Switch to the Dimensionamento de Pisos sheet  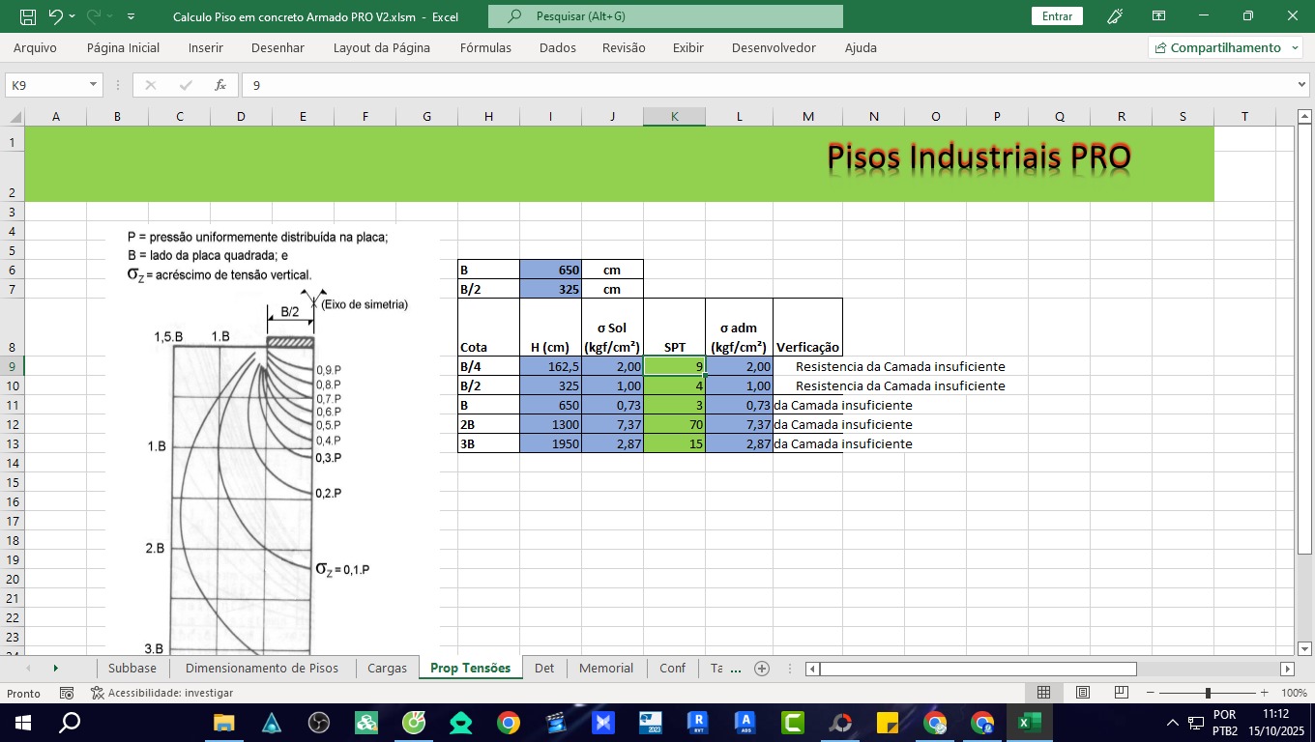pyautogui.click(x=261, y=669)
